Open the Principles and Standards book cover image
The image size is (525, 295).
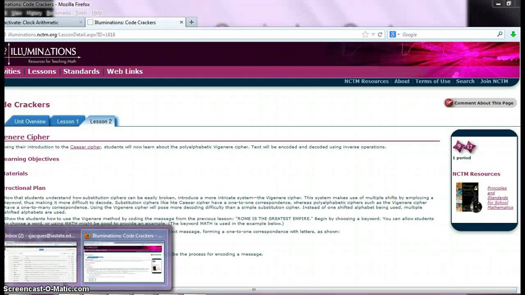(468, 197)
